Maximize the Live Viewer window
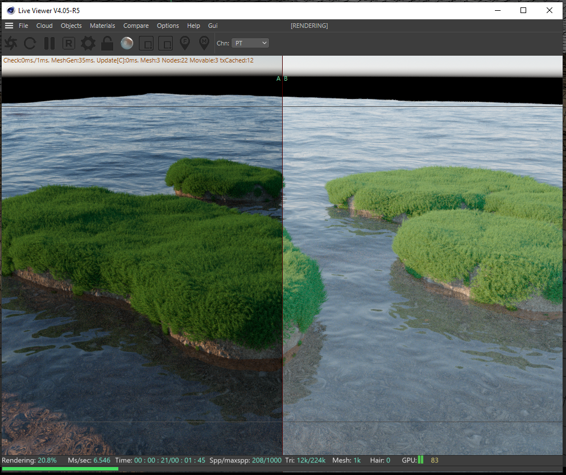This screenshot has height=475, width=566. point(523,10)
